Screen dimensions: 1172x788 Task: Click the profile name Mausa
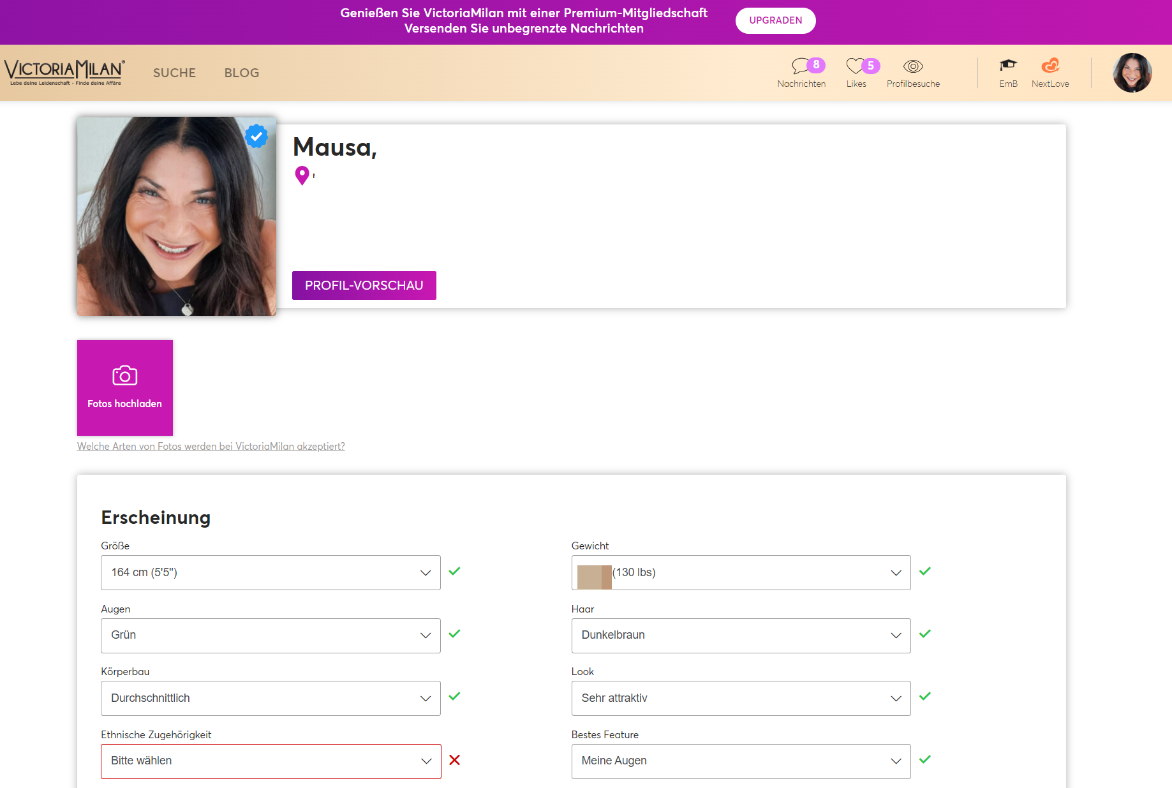pos(335,147)
